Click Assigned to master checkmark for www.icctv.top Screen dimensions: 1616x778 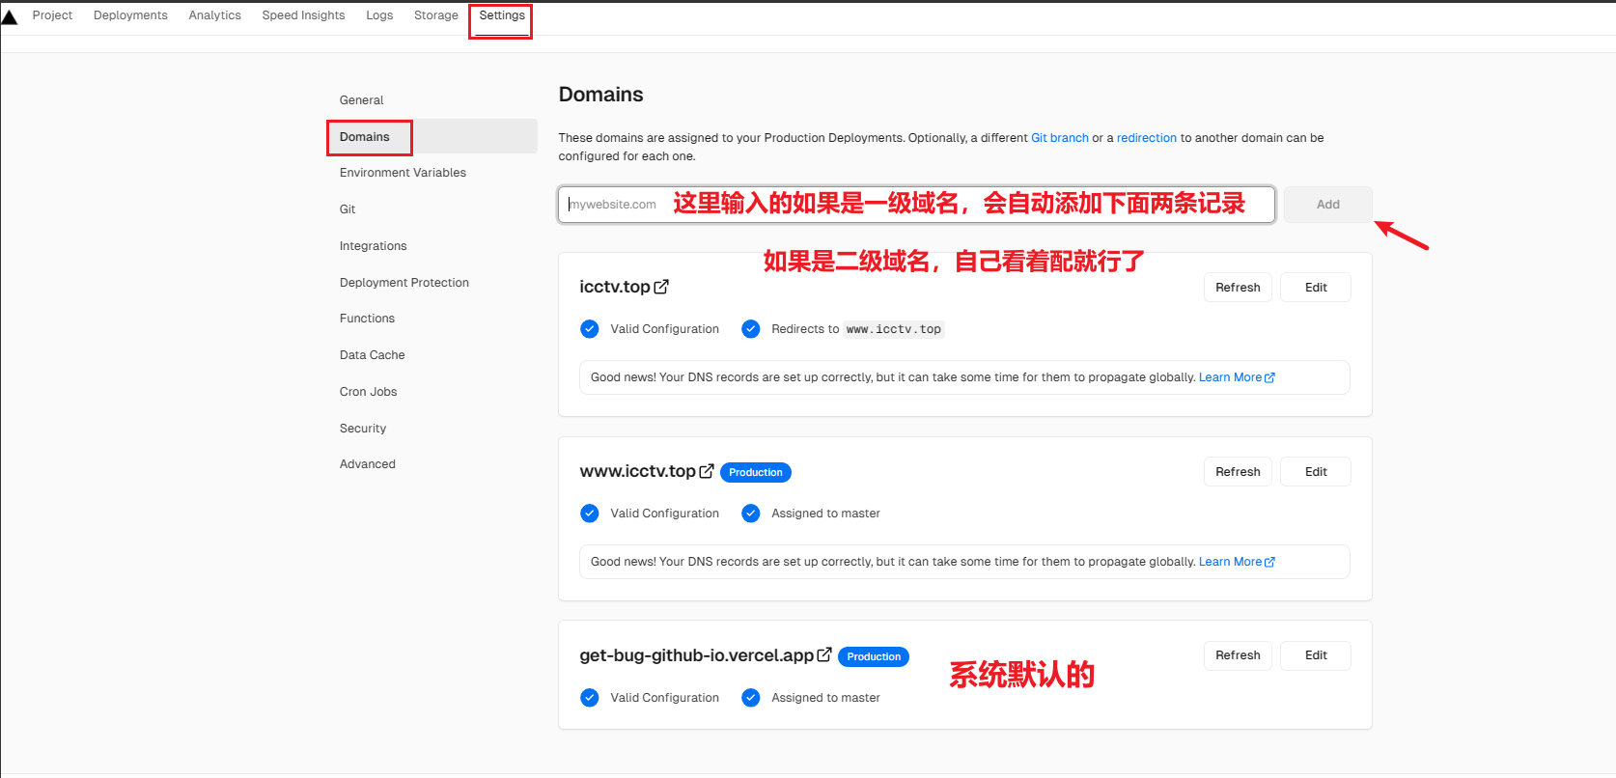(x=751, y=514)
